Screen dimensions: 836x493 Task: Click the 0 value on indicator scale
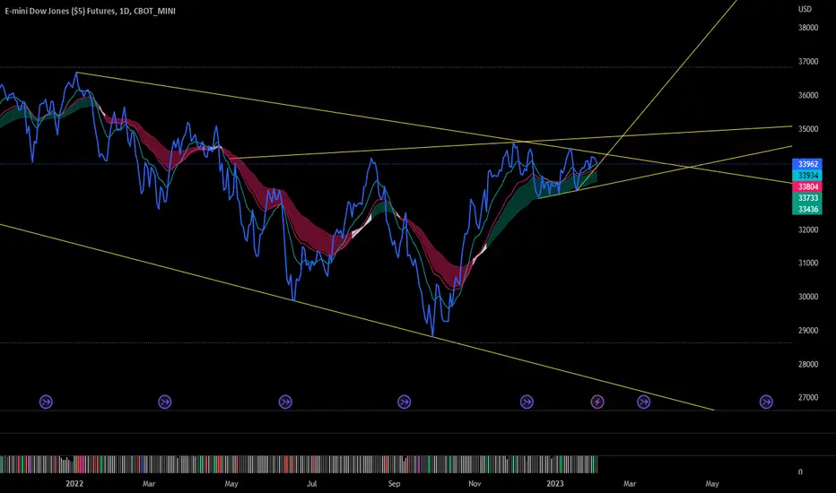point(800,472)
